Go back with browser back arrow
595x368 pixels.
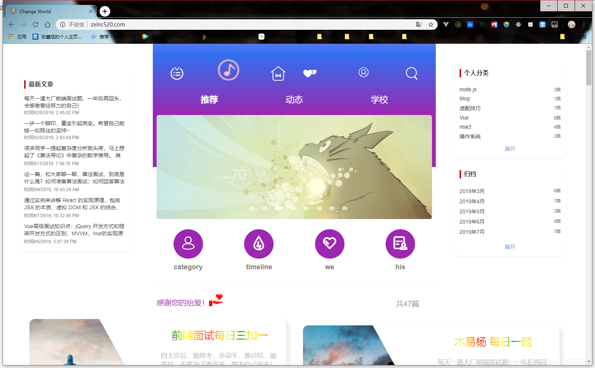point(11,25)
